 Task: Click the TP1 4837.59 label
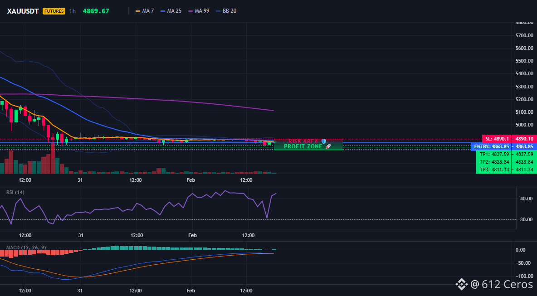[x=493, y=154]
